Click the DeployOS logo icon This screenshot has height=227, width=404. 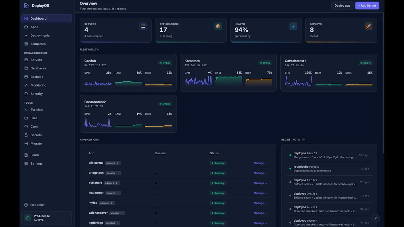[x=26, y=6]
